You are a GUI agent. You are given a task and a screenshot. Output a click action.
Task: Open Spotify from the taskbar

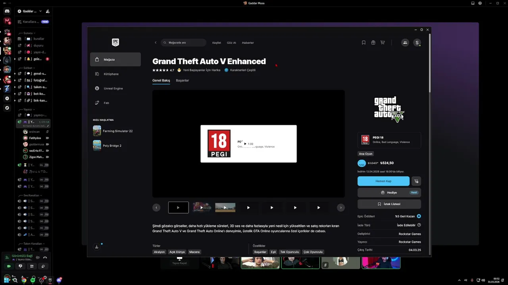click(x=33, y=280)
